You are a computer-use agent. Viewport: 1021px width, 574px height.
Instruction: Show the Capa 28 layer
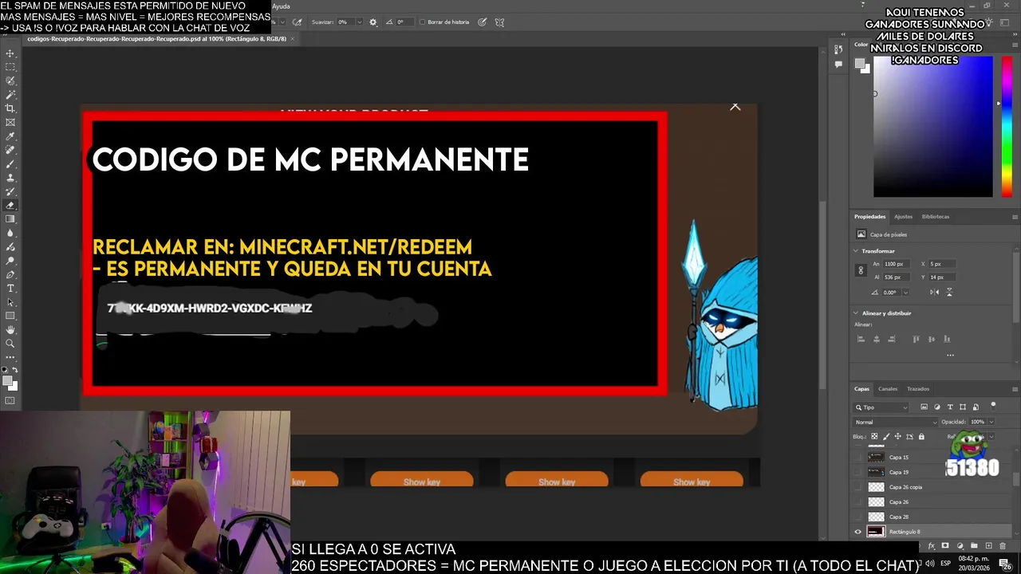point(858,517)
